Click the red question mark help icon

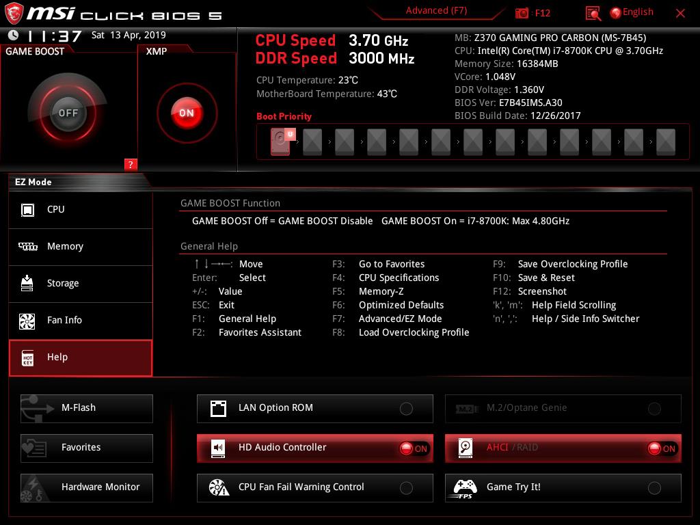(131, 164)
